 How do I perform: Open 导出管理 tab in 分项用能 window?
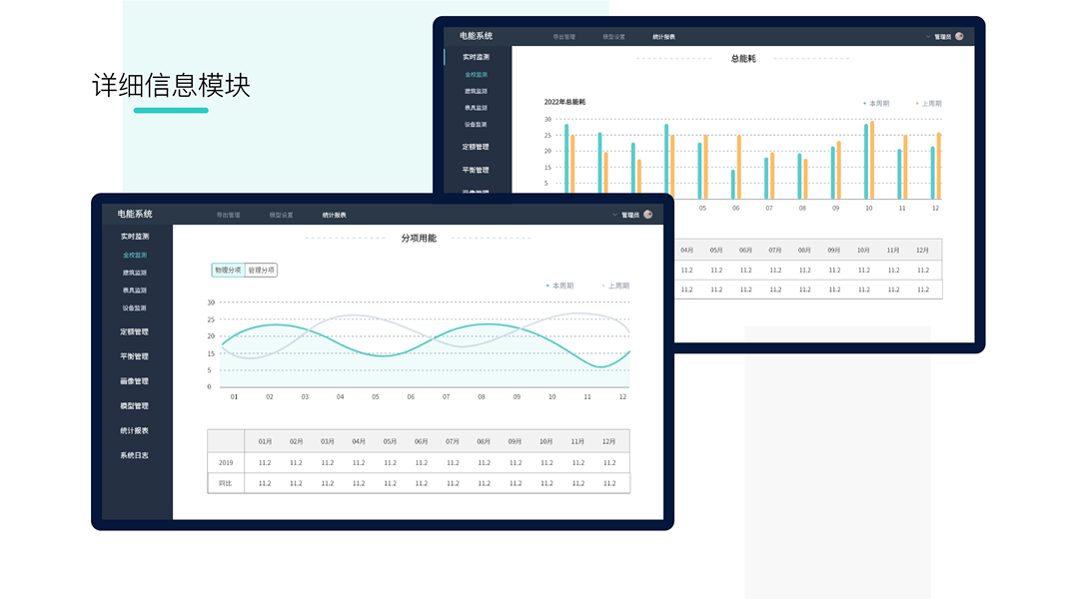(x=228, y=215)
